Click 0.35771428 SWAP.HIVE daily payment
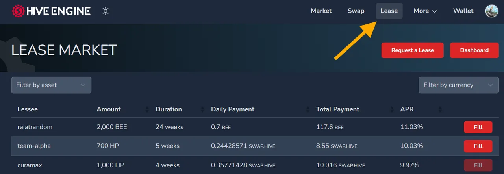The width and height of the screenshot is (504, 174). coord(243,165)
